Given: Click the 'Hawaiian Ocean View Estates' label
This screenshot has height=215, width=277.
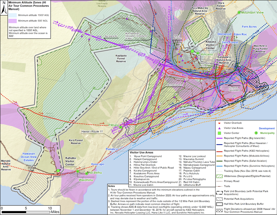Looking at the screenshot, I should coord(29,157).
